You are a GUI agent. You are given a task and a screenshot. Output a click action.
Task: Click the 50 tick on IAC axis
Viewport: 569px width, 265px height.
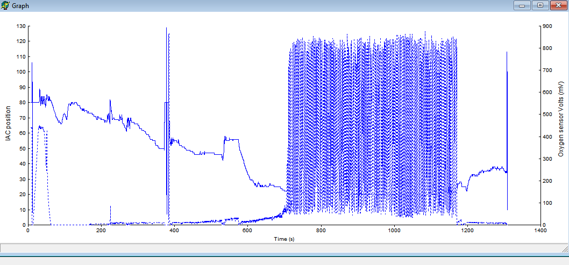22,149
